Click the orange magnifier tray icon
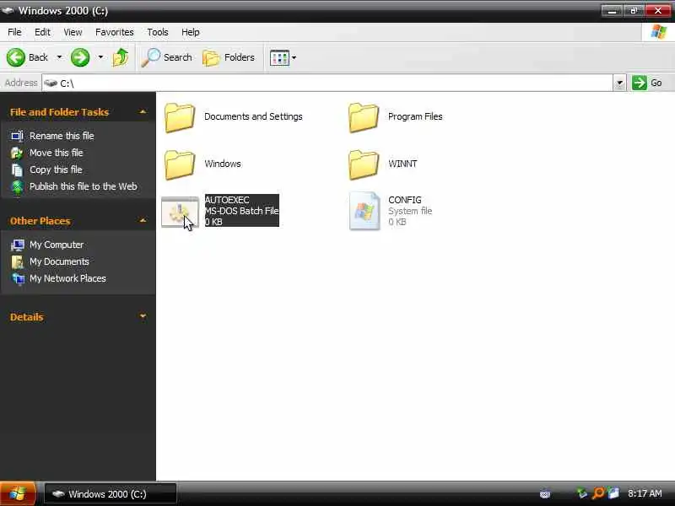 [x=598, y=493]
